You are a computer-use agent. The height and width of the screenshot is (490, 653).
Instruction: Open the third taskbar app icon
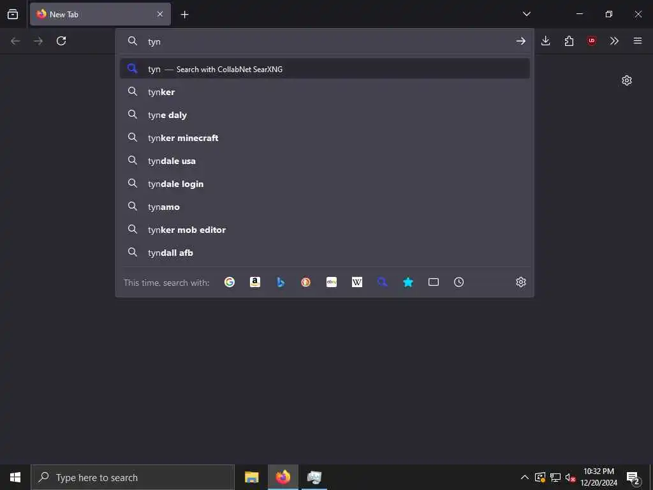click(x=314, y=477)
